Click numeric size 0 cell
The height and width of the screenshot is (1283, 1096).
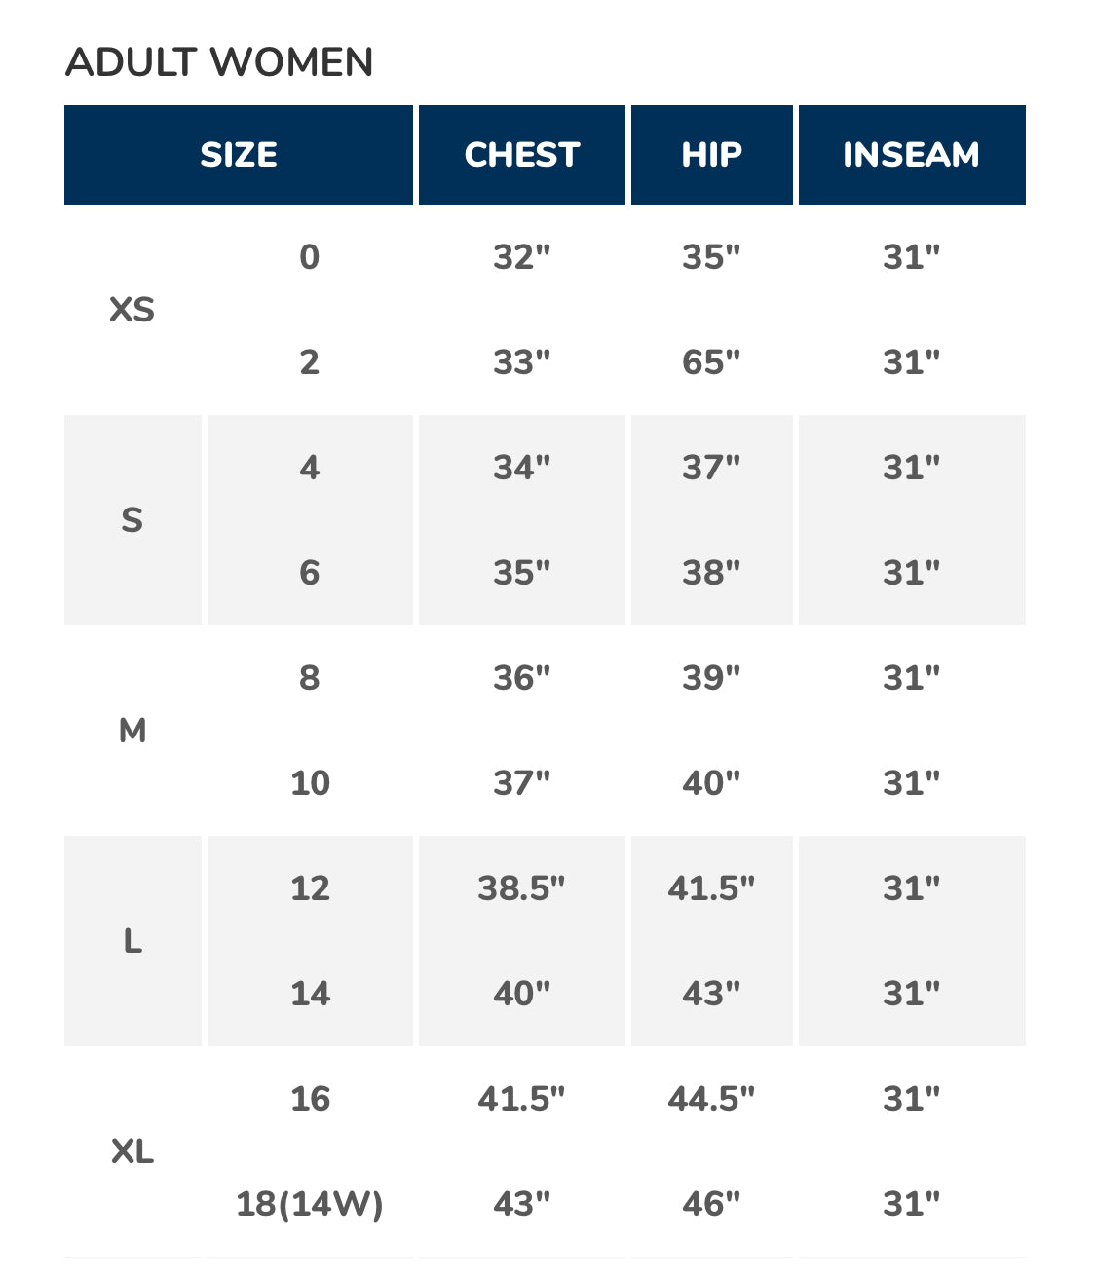pos(310,257)
